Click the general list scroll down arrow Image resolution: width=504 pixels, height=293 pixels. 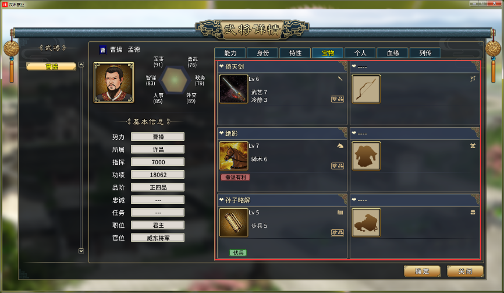click(81, 251)
